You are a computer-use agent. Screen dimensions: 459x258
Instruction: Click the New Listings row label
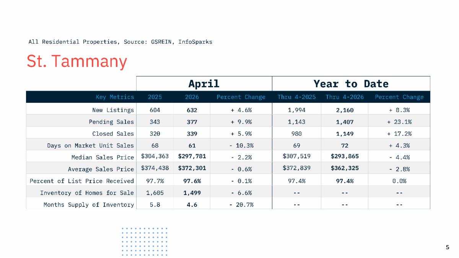tap(113, 110)
